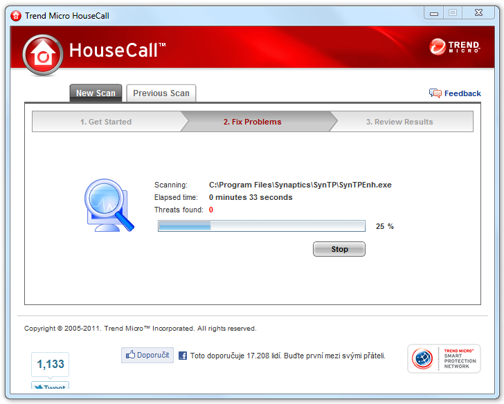
Task: Click the Doporučit like button
Action: tap(147, 355)
